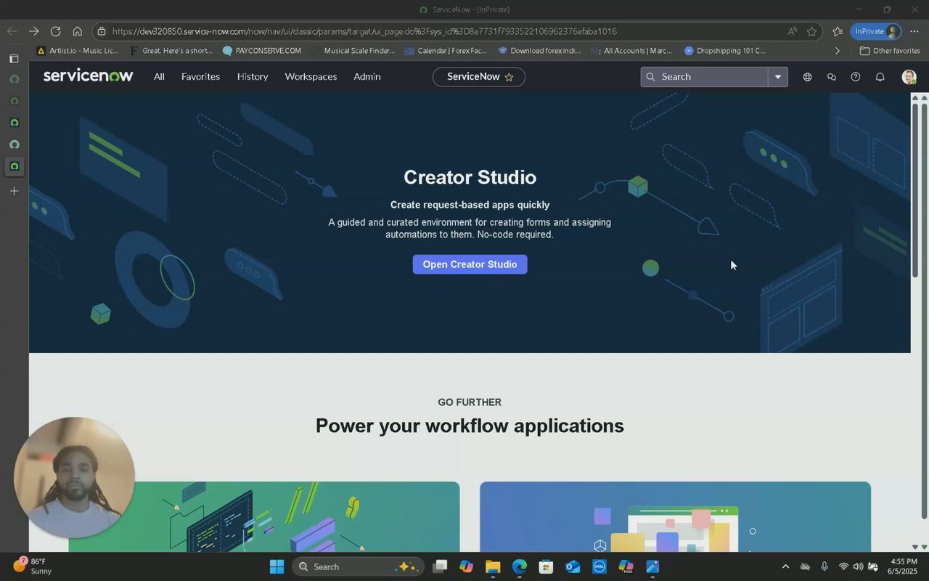929x581 pixels.
Task: Toggle read aloud in address bar
Action: coord(792,31)
